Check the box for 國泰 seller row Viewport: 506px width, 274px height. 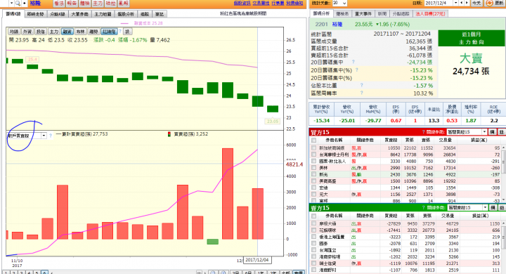[313, 243]
